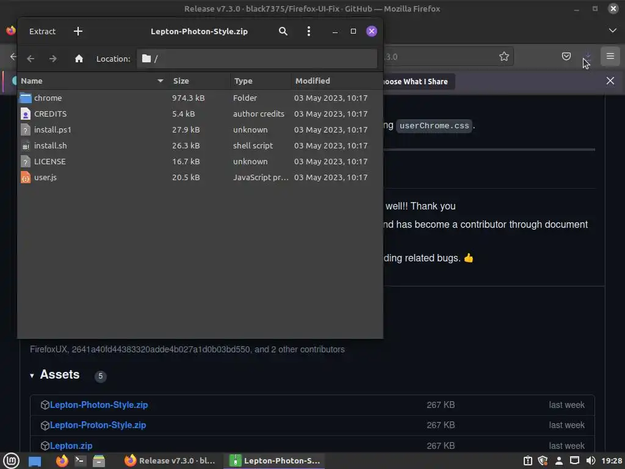Expand the Firefox tab list chevron
The height and width of the screenshot is (469, 625).
click(613, 31)
